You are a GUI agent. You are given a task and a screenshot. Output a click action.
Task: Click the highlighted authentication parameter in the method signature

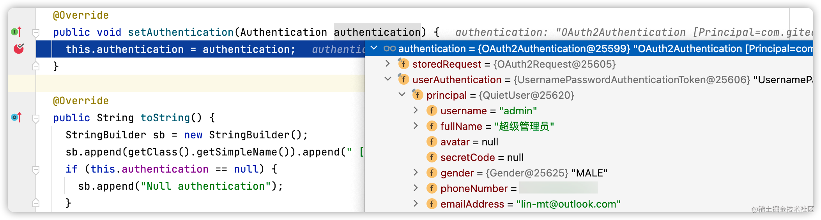point(377,32)
